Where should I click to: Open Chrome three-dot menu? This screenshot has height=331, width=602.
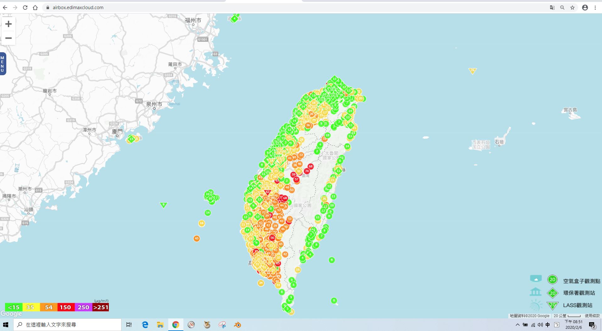(595, 8)
